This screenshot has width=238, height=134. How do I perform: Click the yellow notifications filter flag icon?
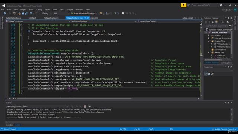183,5
